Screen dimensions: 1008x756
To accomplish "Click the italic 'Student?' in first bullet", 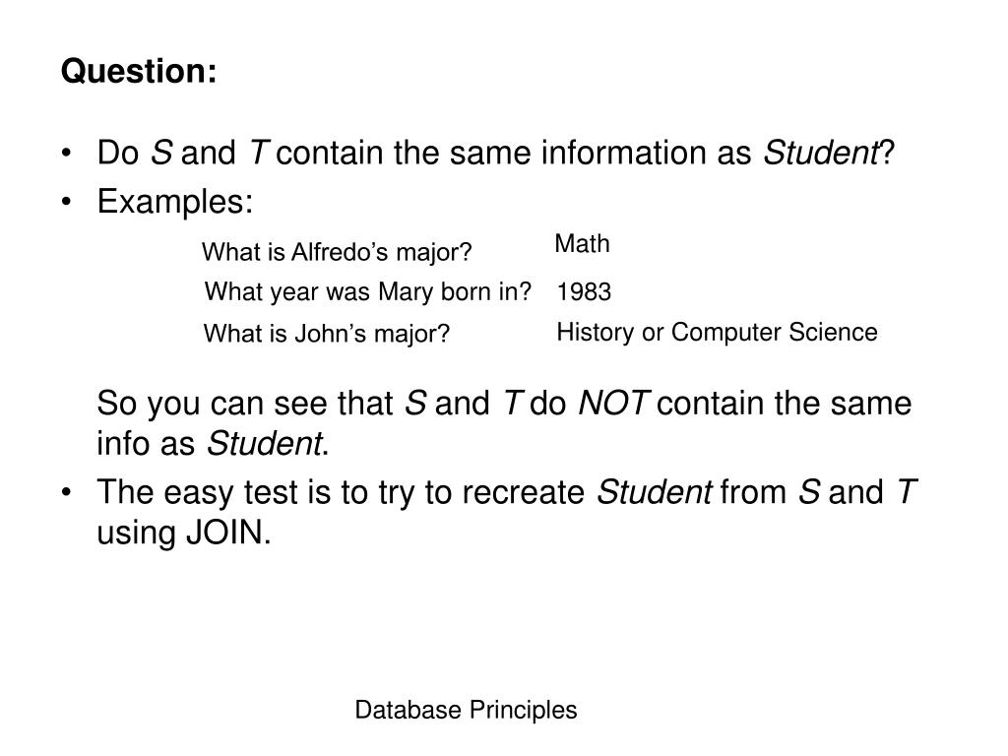I will pos(829,153).
